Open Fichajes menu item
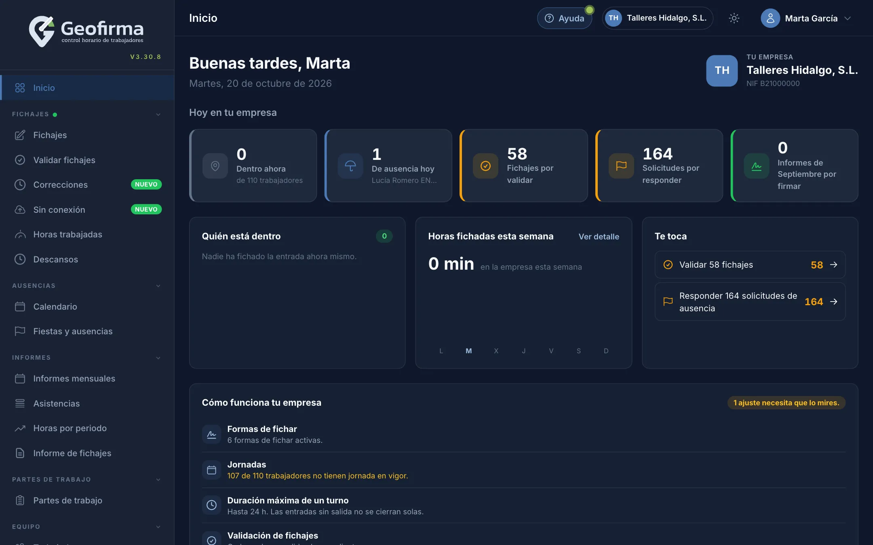The width and height of the screenshot is (873, 545). 87,135
